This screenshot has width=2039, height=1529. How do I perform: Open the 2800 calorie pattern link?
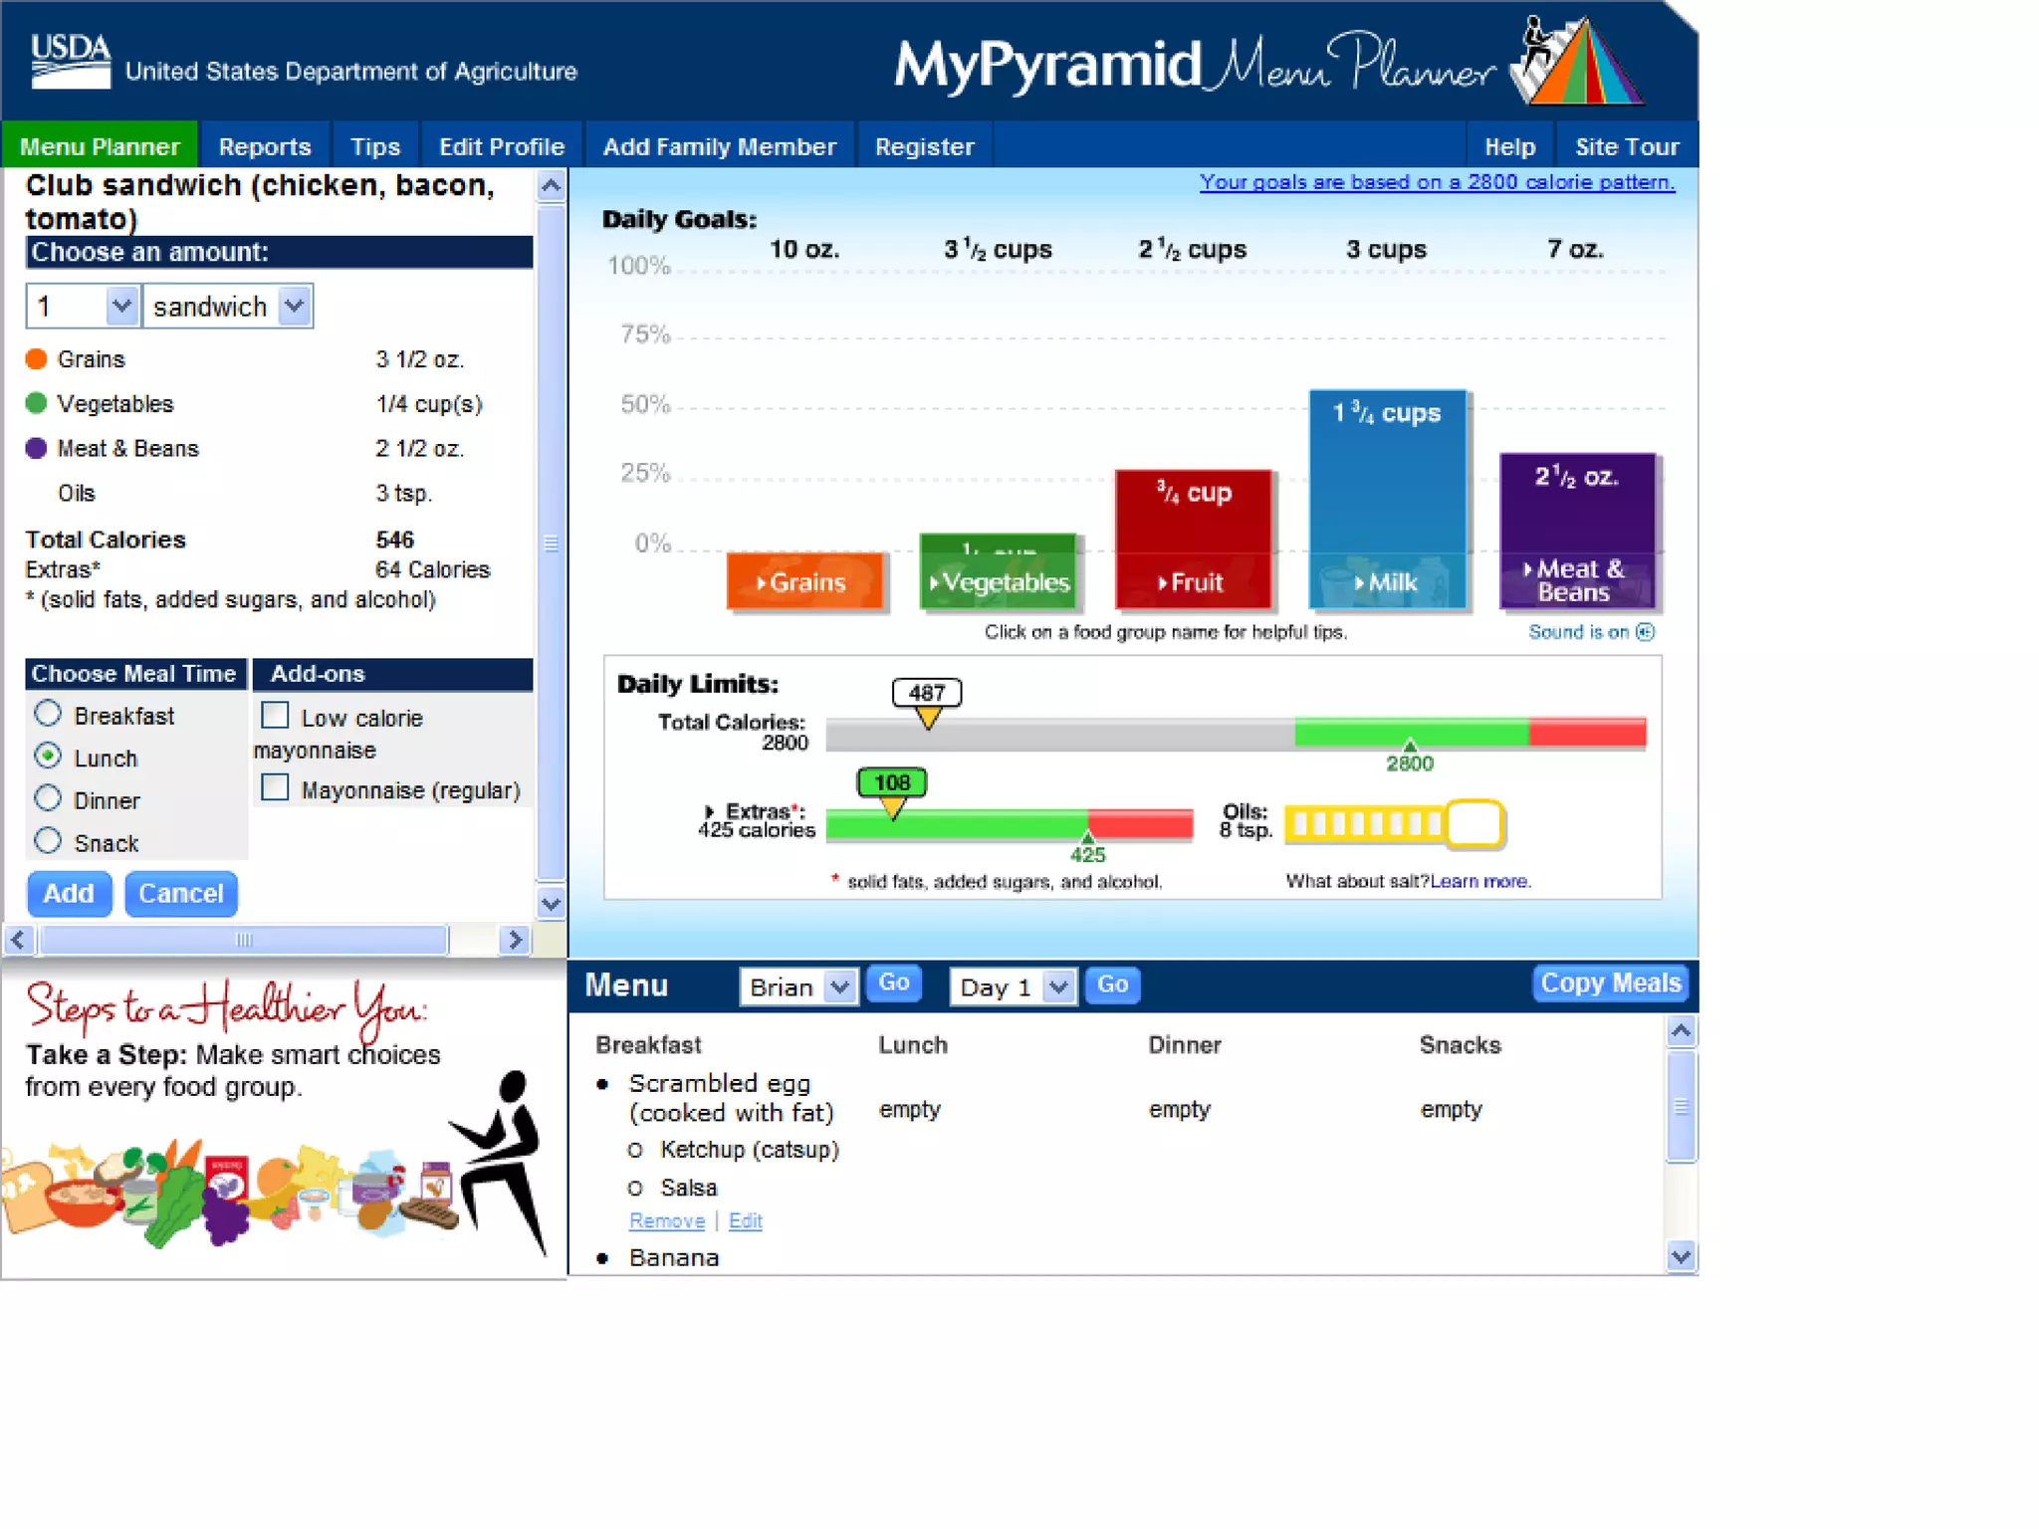pos(1437,182)
